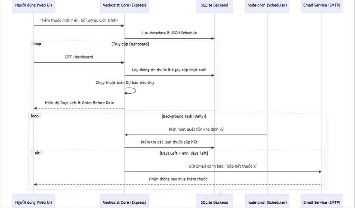Click the top SQLite Backend participant box

click(x=214, y=6)
